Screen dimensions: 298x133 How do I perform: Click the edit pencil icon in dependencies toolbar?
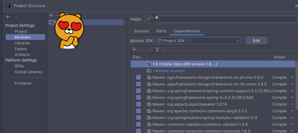(x=165, y=50)
